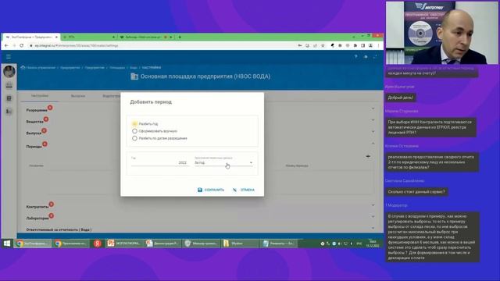Screen dimensions: 500x281
Task: Expand the Вещества section chevron
Action: [x=373, y=120]
